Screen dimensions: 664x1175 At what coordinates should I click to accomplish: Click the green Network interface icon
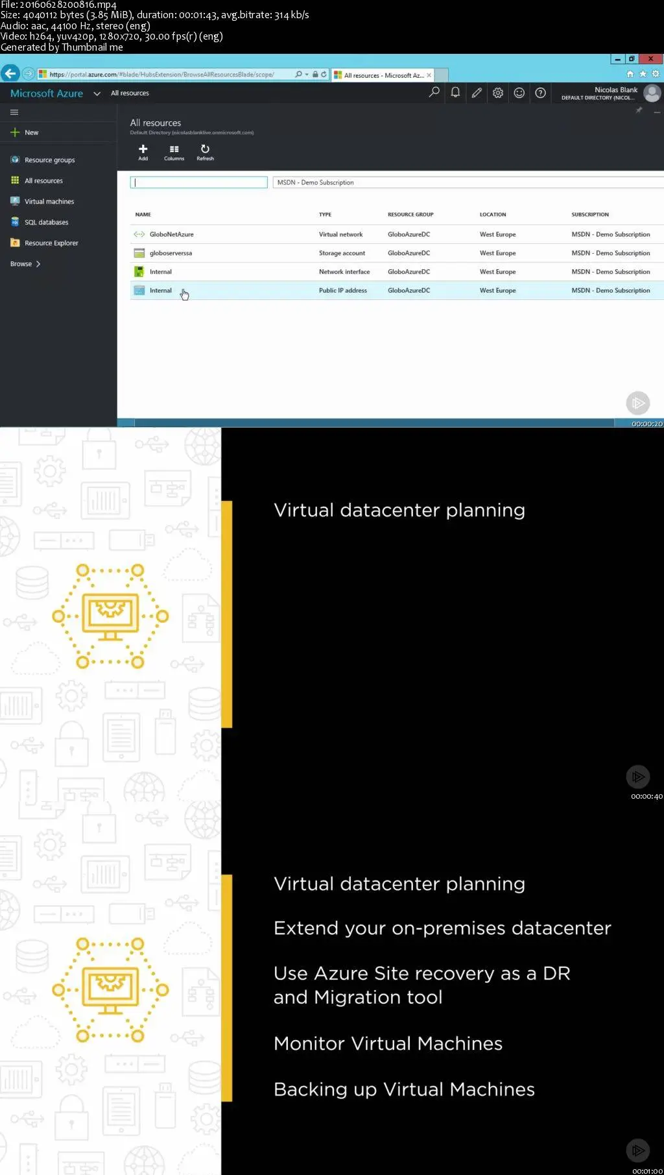[x=139, y=272]
